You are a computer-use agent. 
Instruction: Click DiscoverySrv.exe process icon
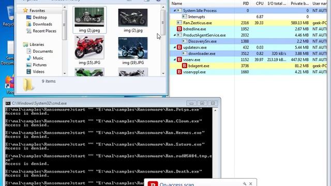pos(185,41)
